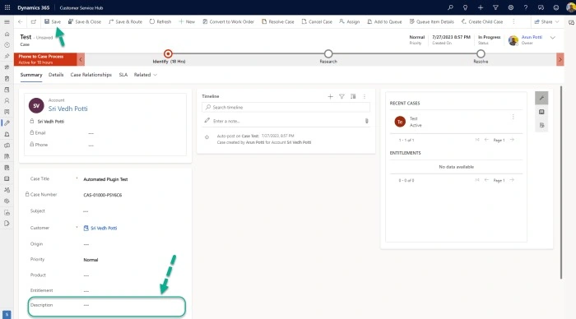Open the Case Relationships tab

pos(91,75)
